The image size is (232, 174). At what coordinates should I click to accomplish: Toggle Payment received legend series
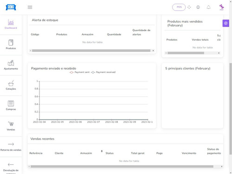103,72
